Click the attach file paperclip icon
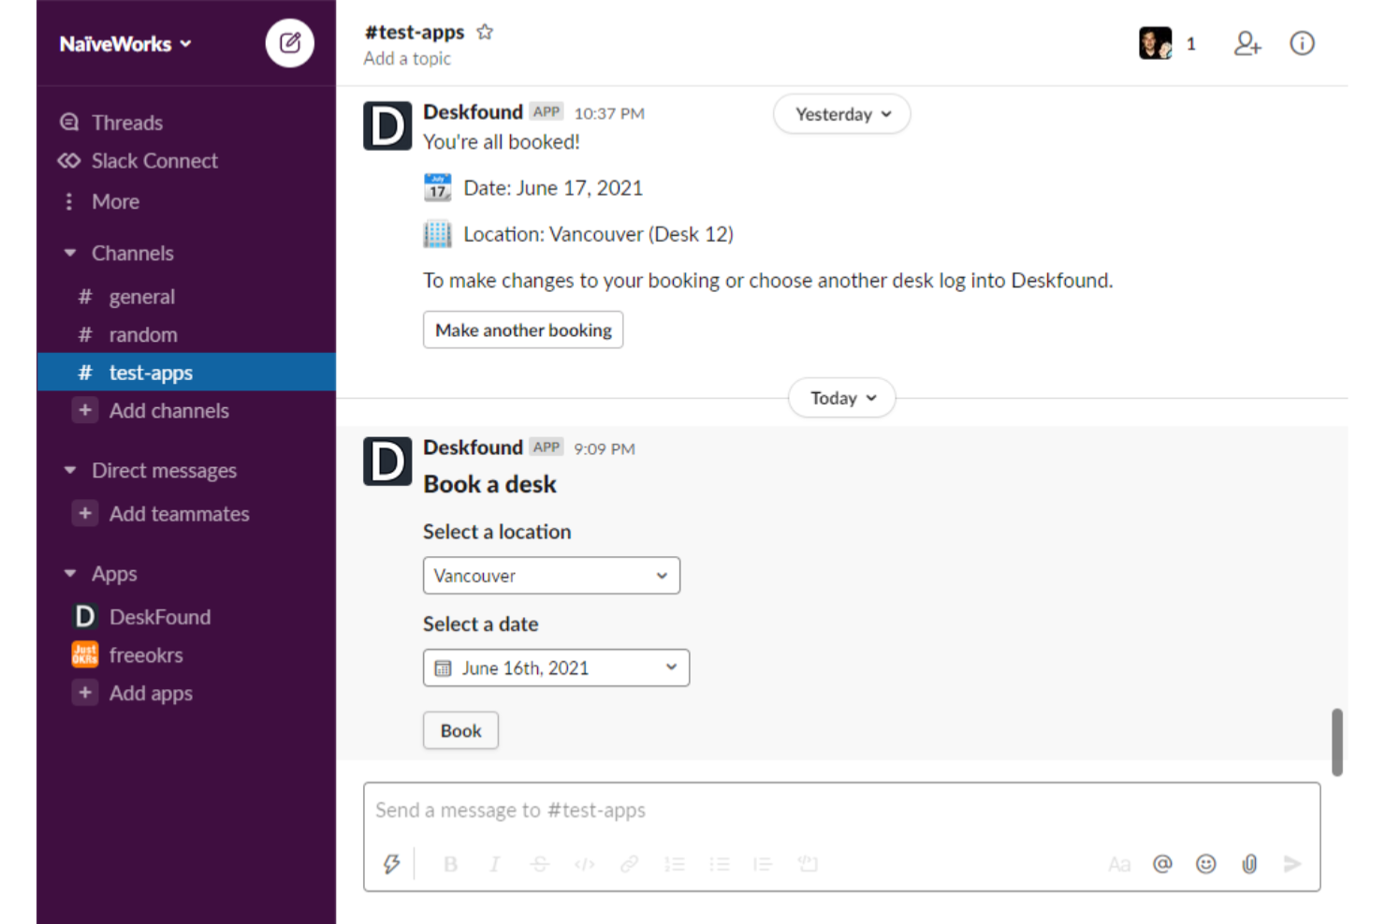This screenshot has width=1385, height=924. (1249, 864)
